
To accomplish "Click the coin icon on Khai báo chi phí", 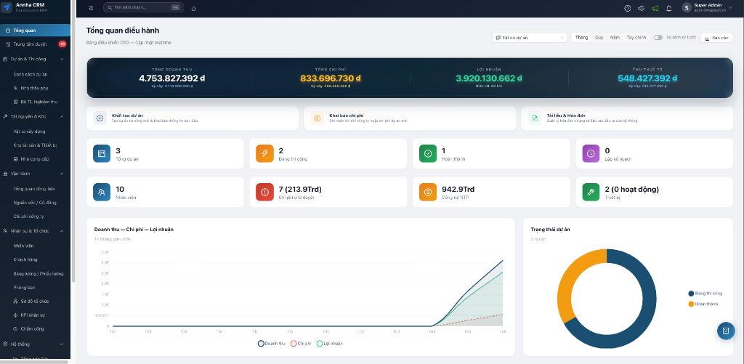I will pyautogui.click(x=317, y=118).
